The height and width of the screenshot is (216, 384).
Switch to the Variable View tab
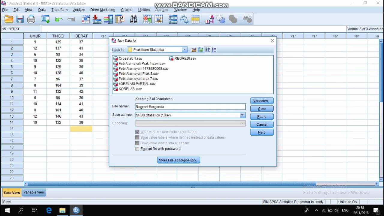[34, 193]
